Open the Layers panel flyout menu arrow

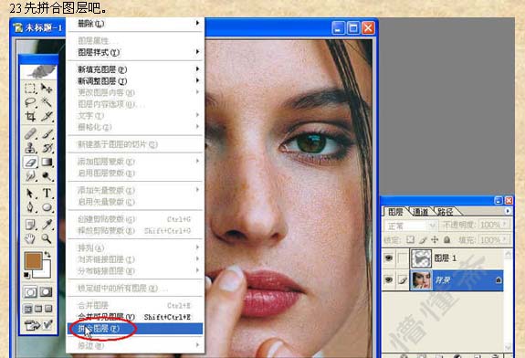[x=508, y=211]
